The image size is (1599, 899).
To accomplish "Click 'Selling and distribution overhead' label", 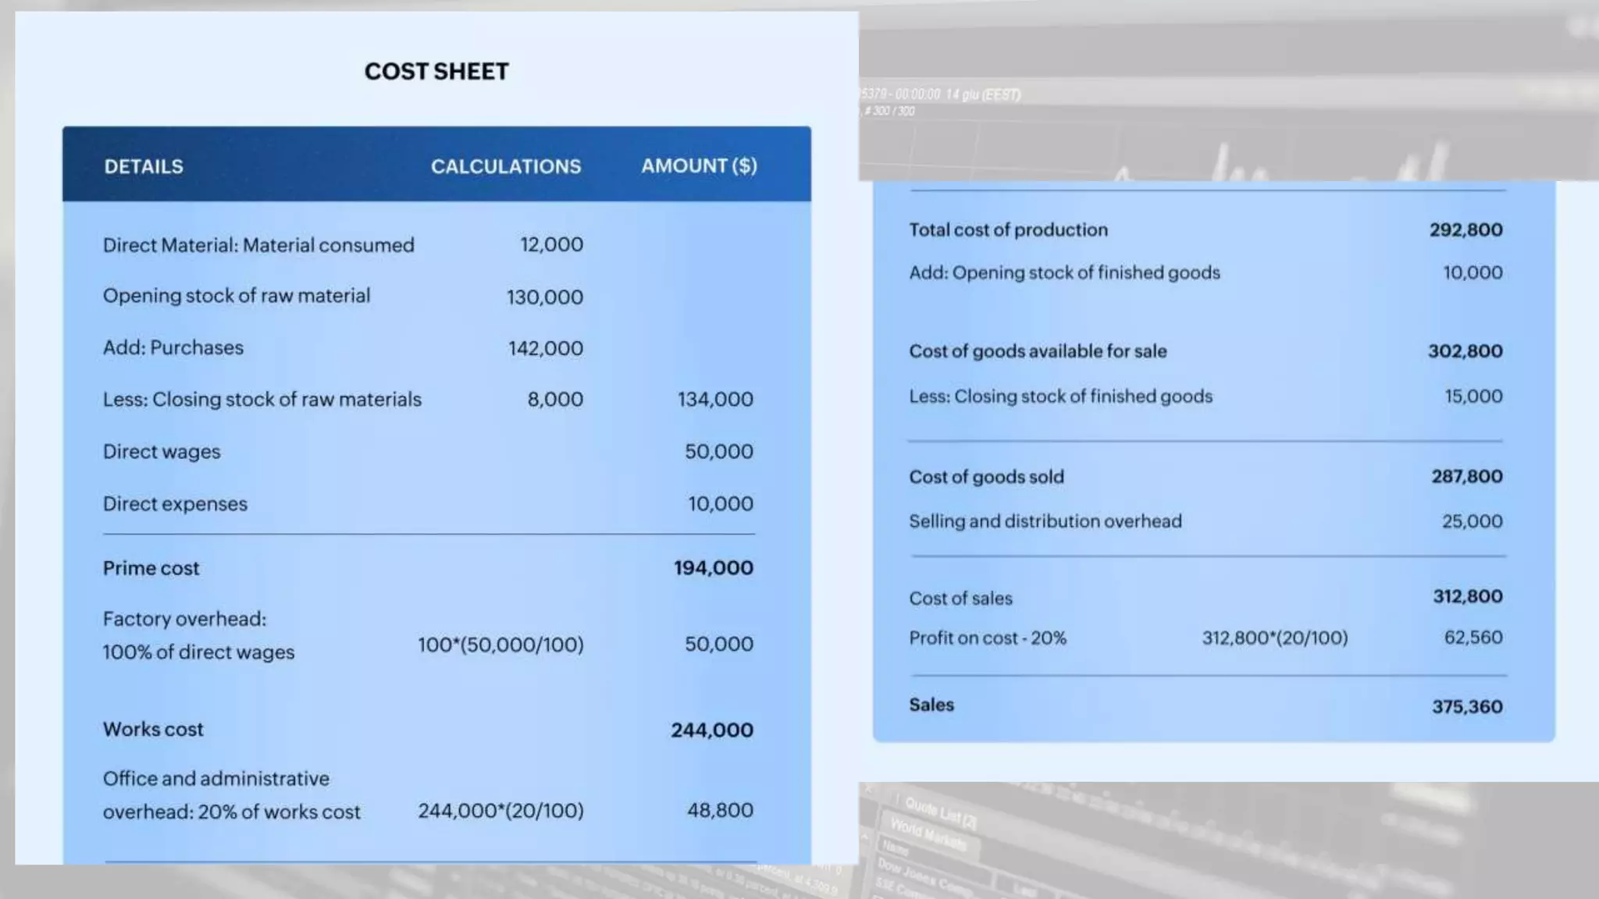I will (x=1045, y=521).
